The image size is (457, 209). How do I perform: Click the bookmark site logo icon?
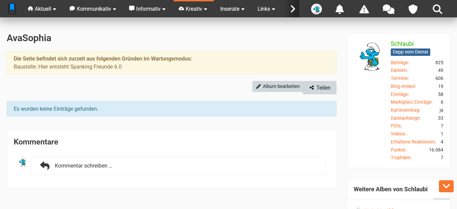pyautogui.click(x=12, y=9)
